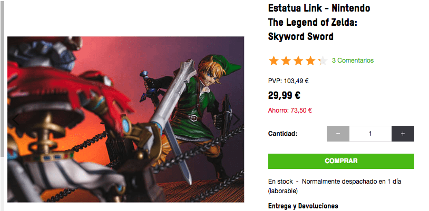Open the 3 Comentarios link
The width and height of the screenshot is (429, 211).
click(x=353, y=61)
